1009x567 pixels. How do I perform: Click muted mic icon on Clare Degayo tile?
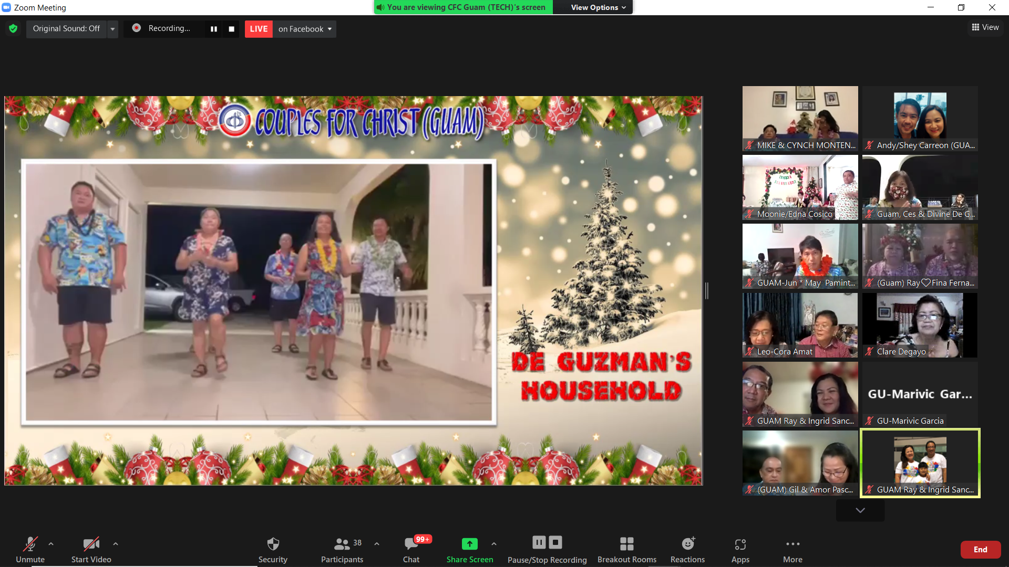coord(869,352)
